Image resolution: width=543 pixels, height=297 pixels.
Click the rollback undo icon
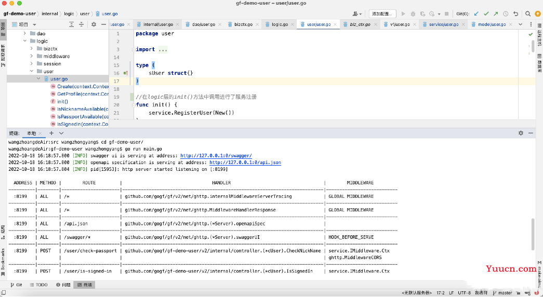[x=515, y=14]
